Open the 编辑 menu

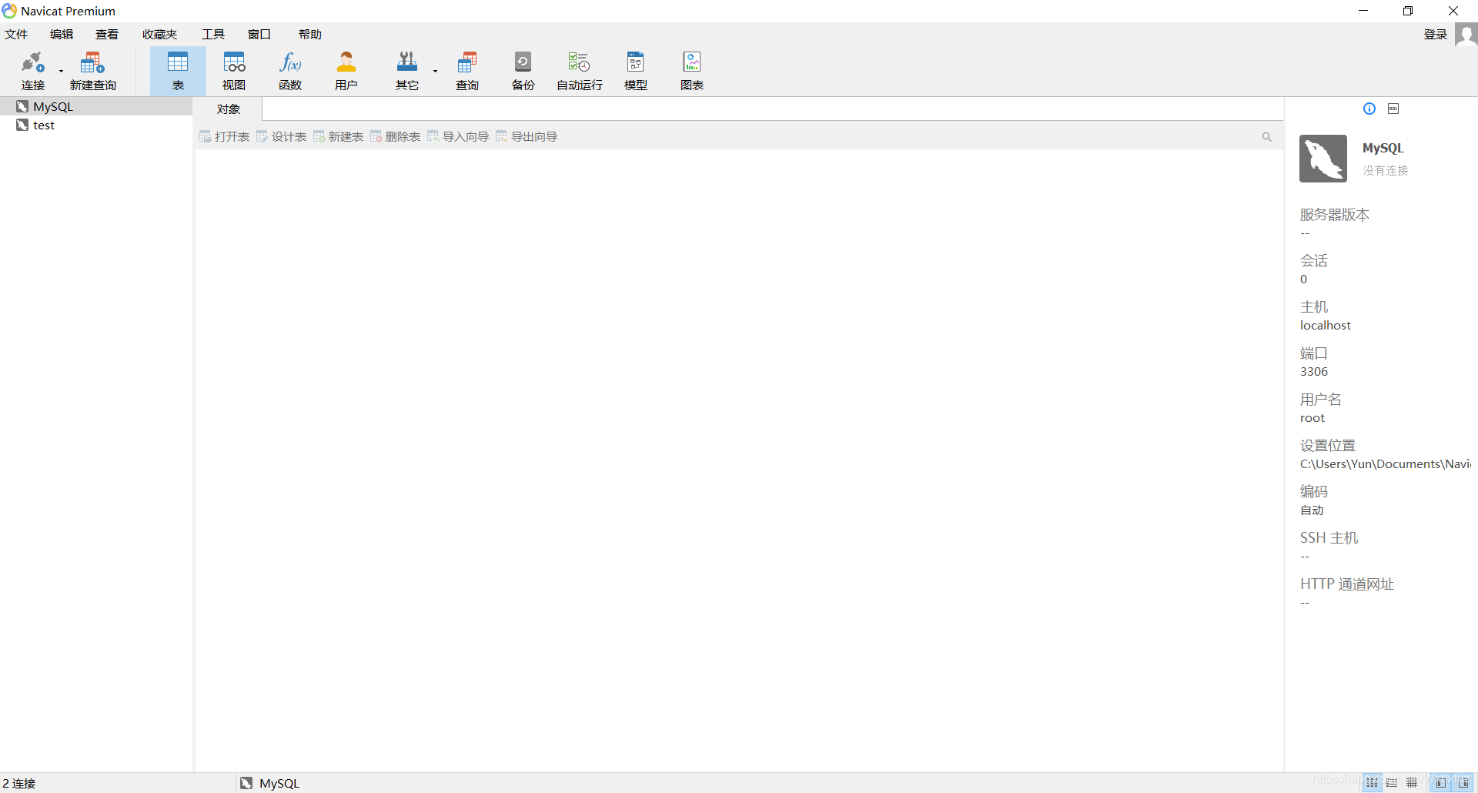(62, 34)
